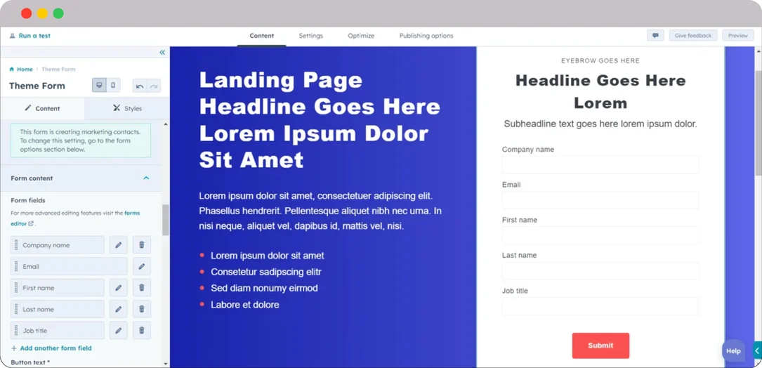Go to Home breadcrumb link
The width and height of the screenshot is (762, 368).
(x=25, y=70)
